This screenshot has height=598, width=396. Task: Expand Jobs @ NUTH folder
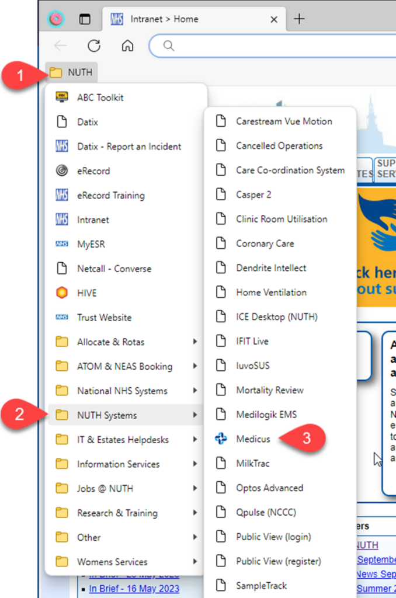(x=126, y=488)
